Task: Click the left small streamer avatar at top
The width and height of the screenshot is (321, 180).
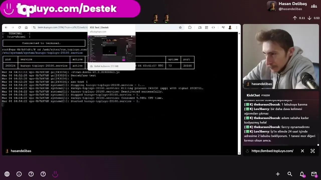Action: (x=155, y=18)
